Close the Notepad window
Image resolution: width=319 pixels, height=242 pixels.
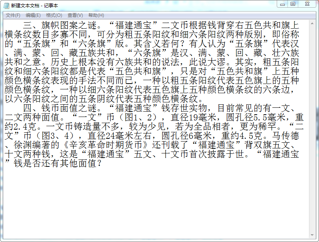307,4
